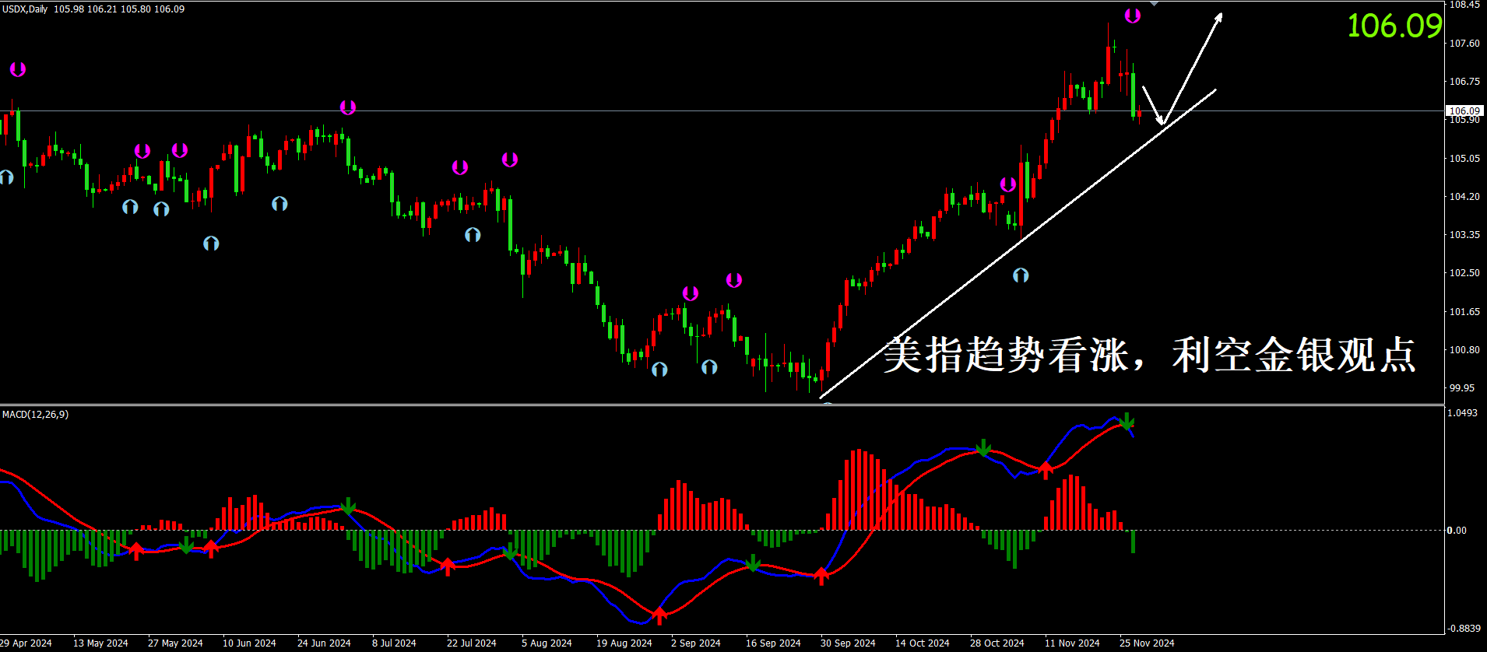The image size is (1487, 652).
Task: Select the white Chinese annotation text label
Action: click(1149, 355)
